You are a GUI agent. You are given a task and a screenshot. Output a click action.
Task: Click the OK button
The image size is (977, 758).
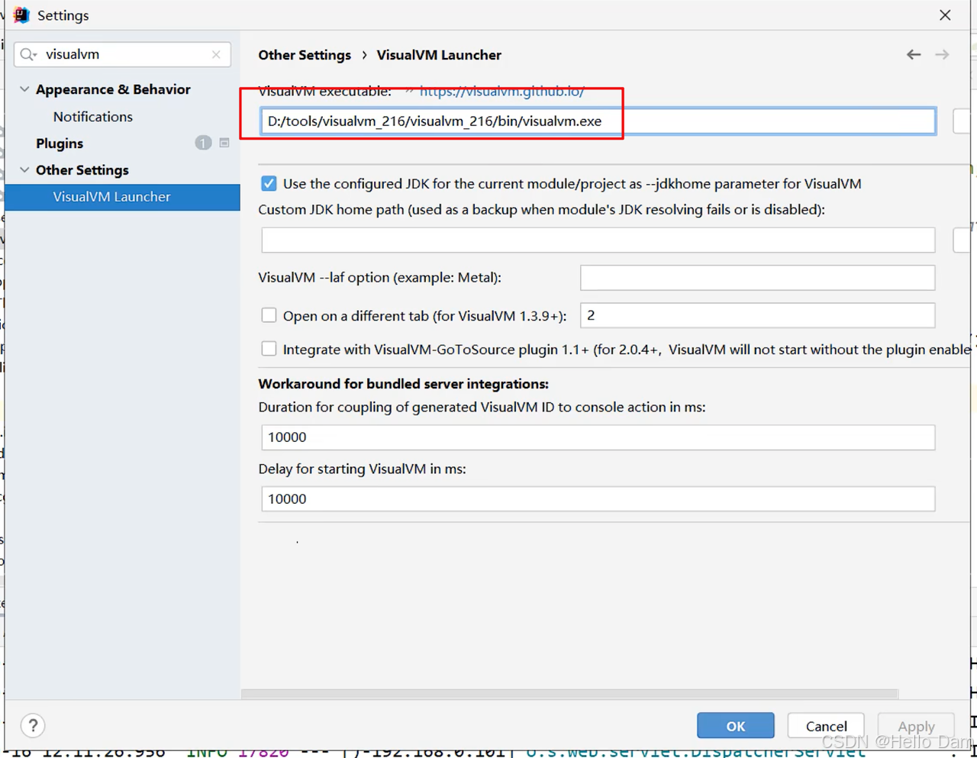(736, 725)
